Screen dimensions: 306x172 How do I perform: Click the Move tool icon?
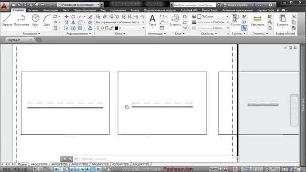66,17
